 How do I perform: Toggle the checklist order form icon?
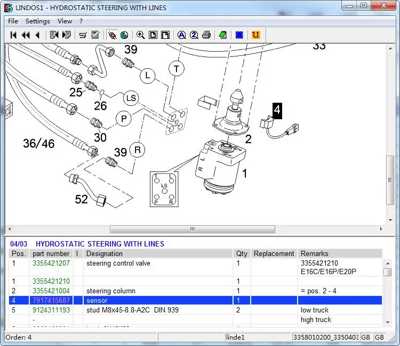pyautogui.click(x=95, y=35)
